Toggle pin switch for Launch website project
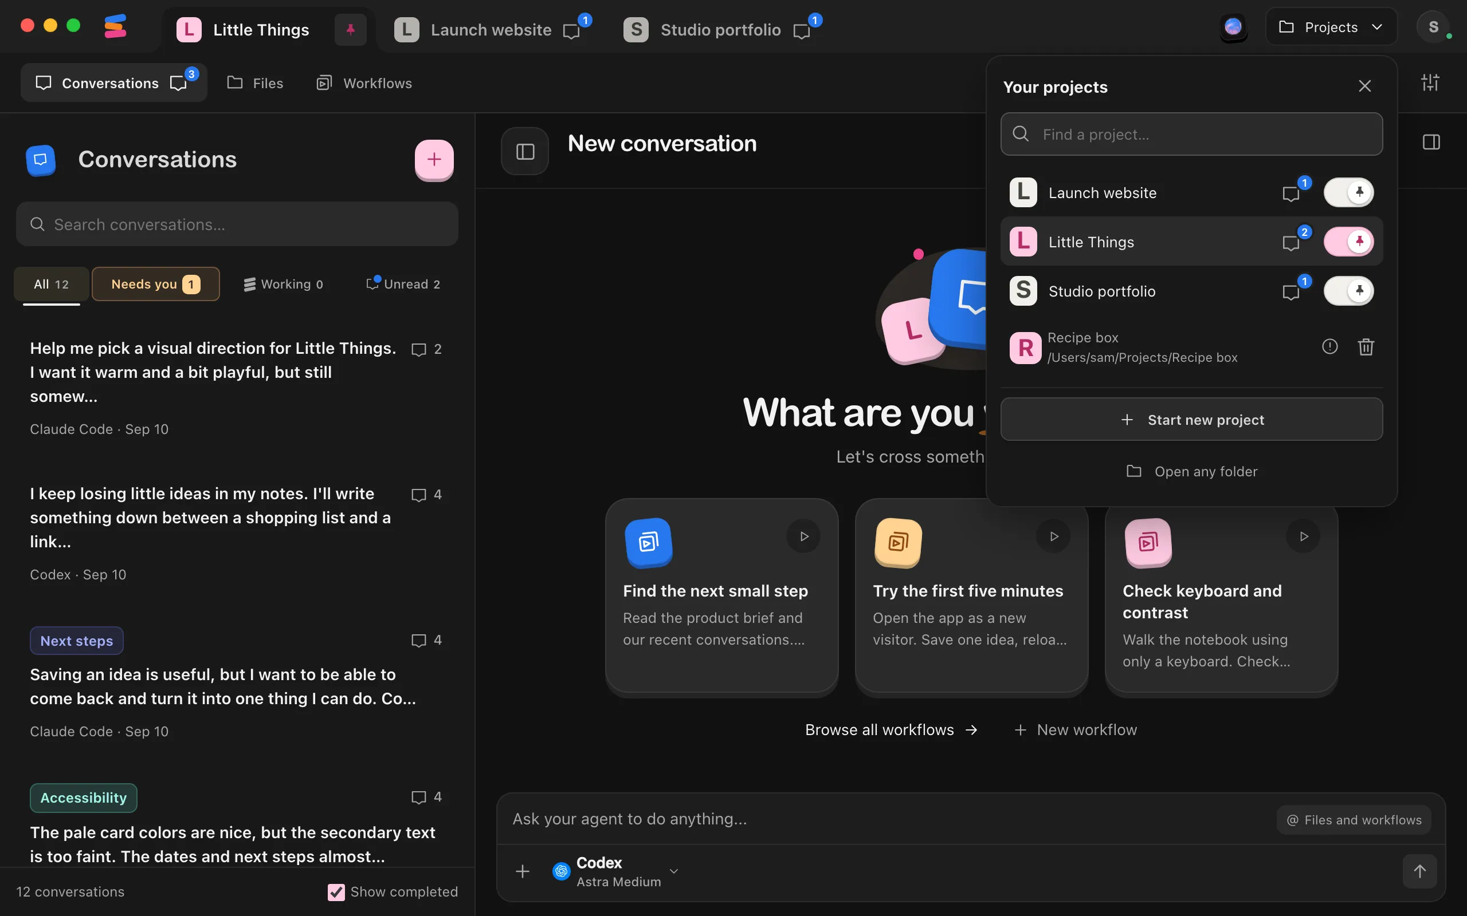1467x916 pixels. (x=1348, y=193)
